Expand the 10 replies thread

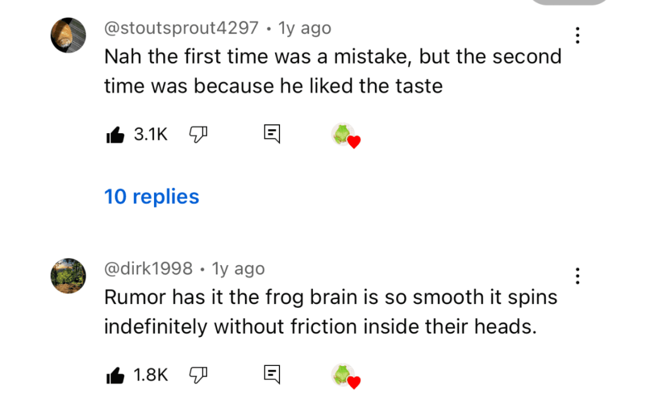coord(151,197)
